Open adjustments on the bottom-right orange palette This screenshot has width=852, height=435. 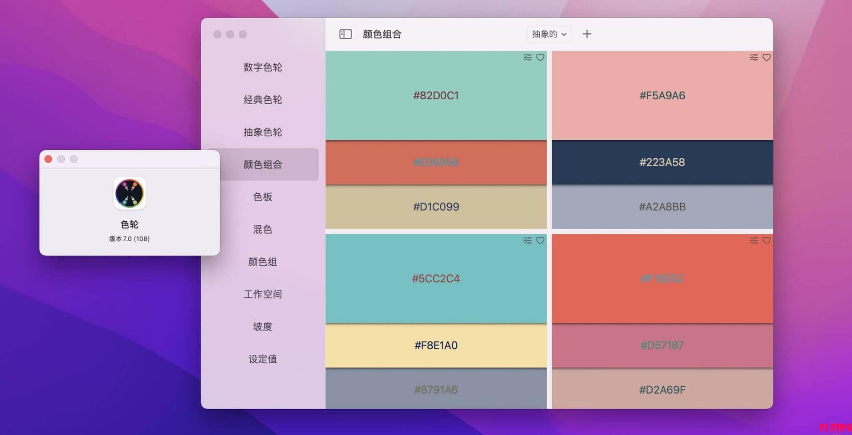(753, 240)
